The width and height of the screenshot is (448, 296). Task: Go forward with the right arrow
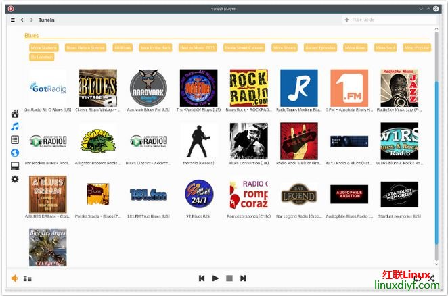coord(31,20)
